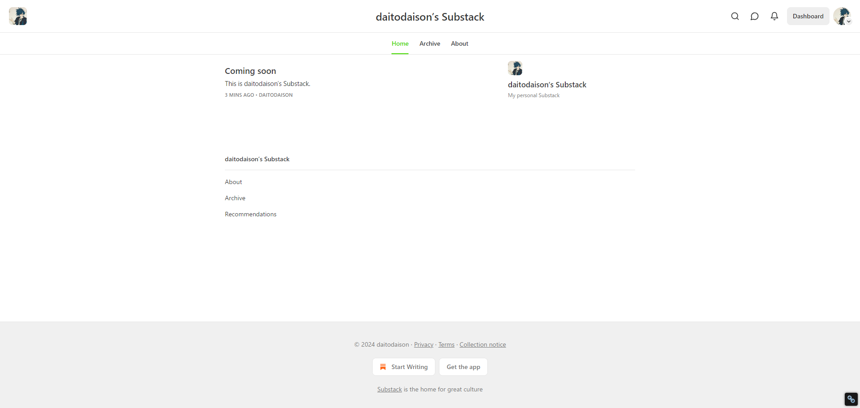Click the Start Writing button
Viewport: 860px width, 408px height.
pos(404,367)
